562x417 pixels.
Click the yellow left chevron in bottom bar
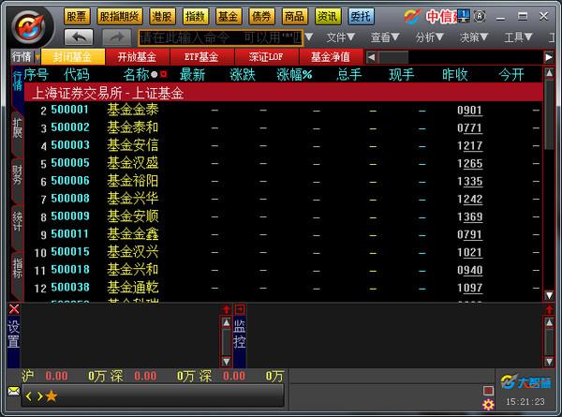[x=29, y=396]
